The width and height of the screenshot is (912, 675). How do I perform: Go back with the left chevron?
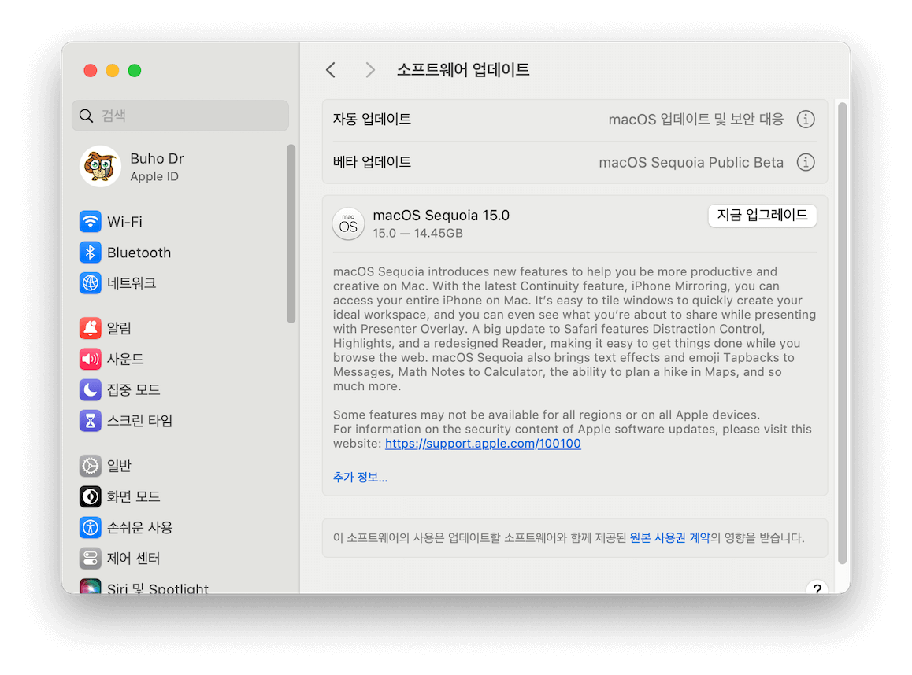331,70
